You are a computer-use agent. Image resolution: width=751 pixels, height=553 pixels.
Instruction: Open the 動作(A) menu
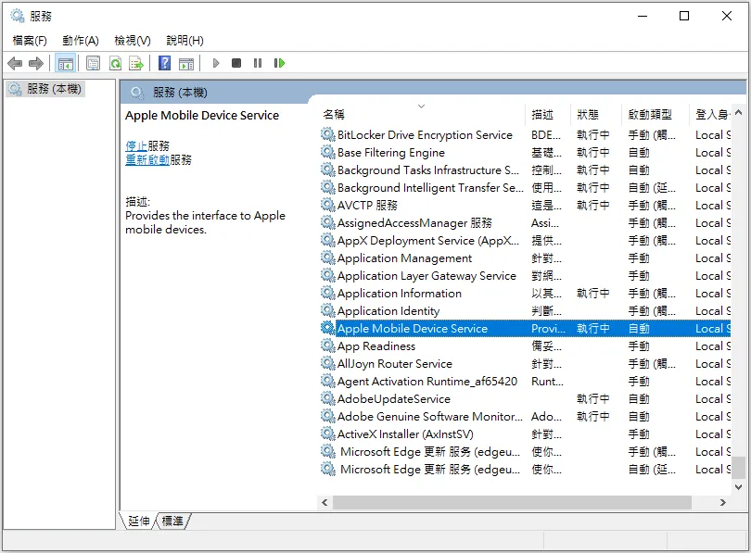[81, 41]
